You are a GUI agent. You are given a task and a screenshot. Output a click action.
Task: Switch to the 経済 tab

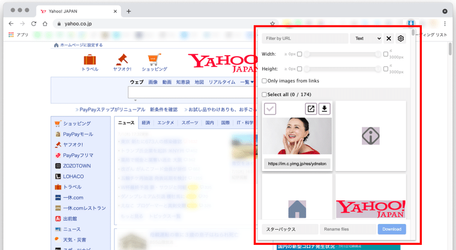point(146,123)
